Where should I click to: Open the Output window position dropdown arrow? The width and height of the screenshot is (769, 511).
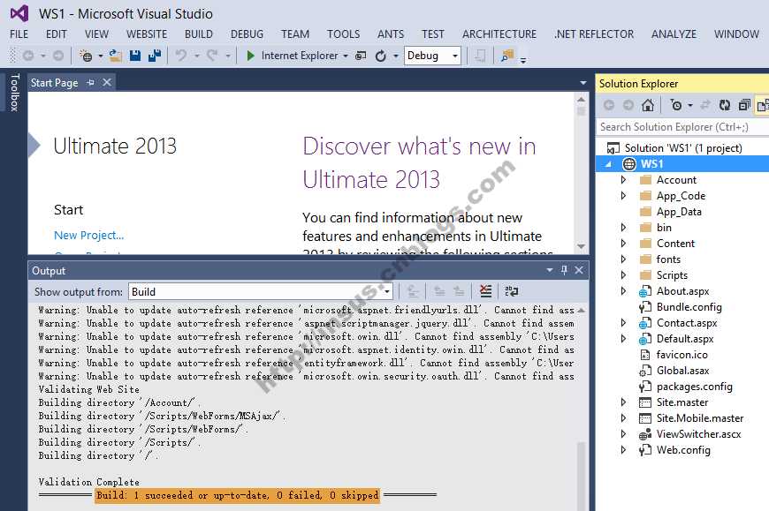(549, 270)
